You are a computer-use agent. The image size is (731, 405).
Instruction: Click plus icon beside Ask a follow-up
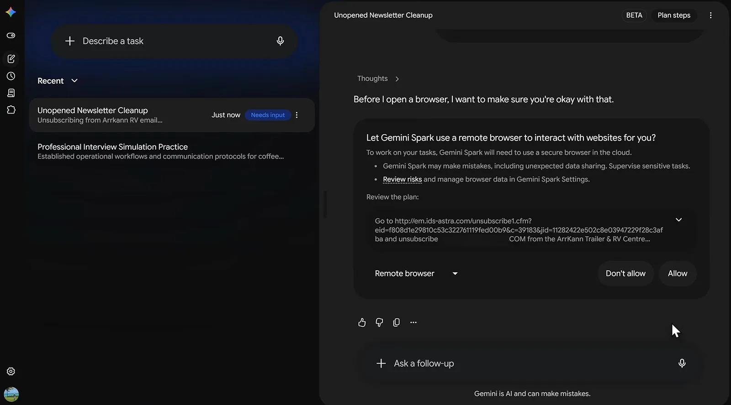(x=381, y=363)
